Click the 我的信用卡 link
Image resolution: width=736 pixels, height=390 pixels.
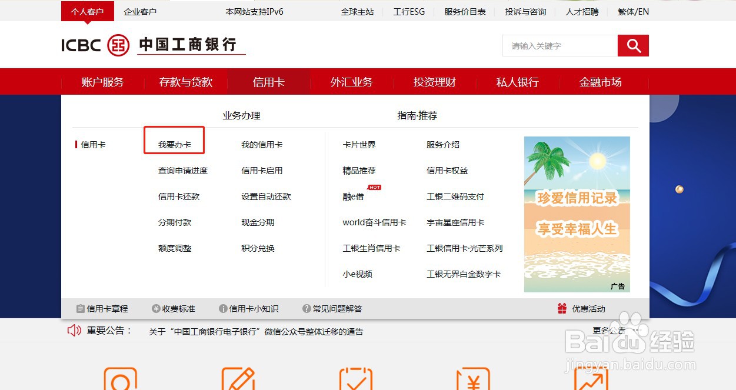[262, 145]
